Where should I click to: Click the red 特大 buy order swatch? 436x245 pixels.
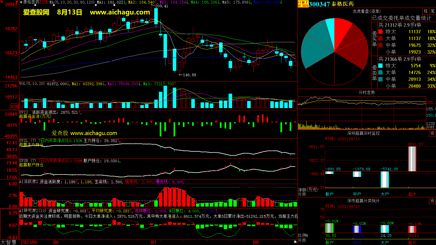380,32
